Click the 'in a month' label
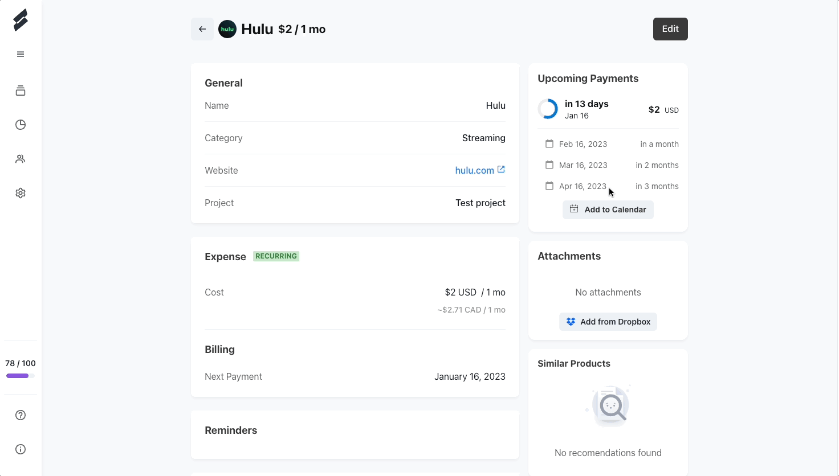 (x=659, y=144)
